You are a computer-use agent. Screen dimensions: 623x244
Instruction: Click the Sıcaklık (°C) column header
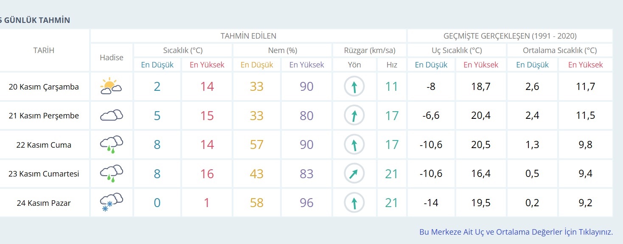click(183, 50)
